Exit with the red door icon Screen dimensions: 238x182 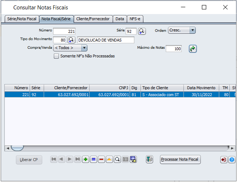224,160
